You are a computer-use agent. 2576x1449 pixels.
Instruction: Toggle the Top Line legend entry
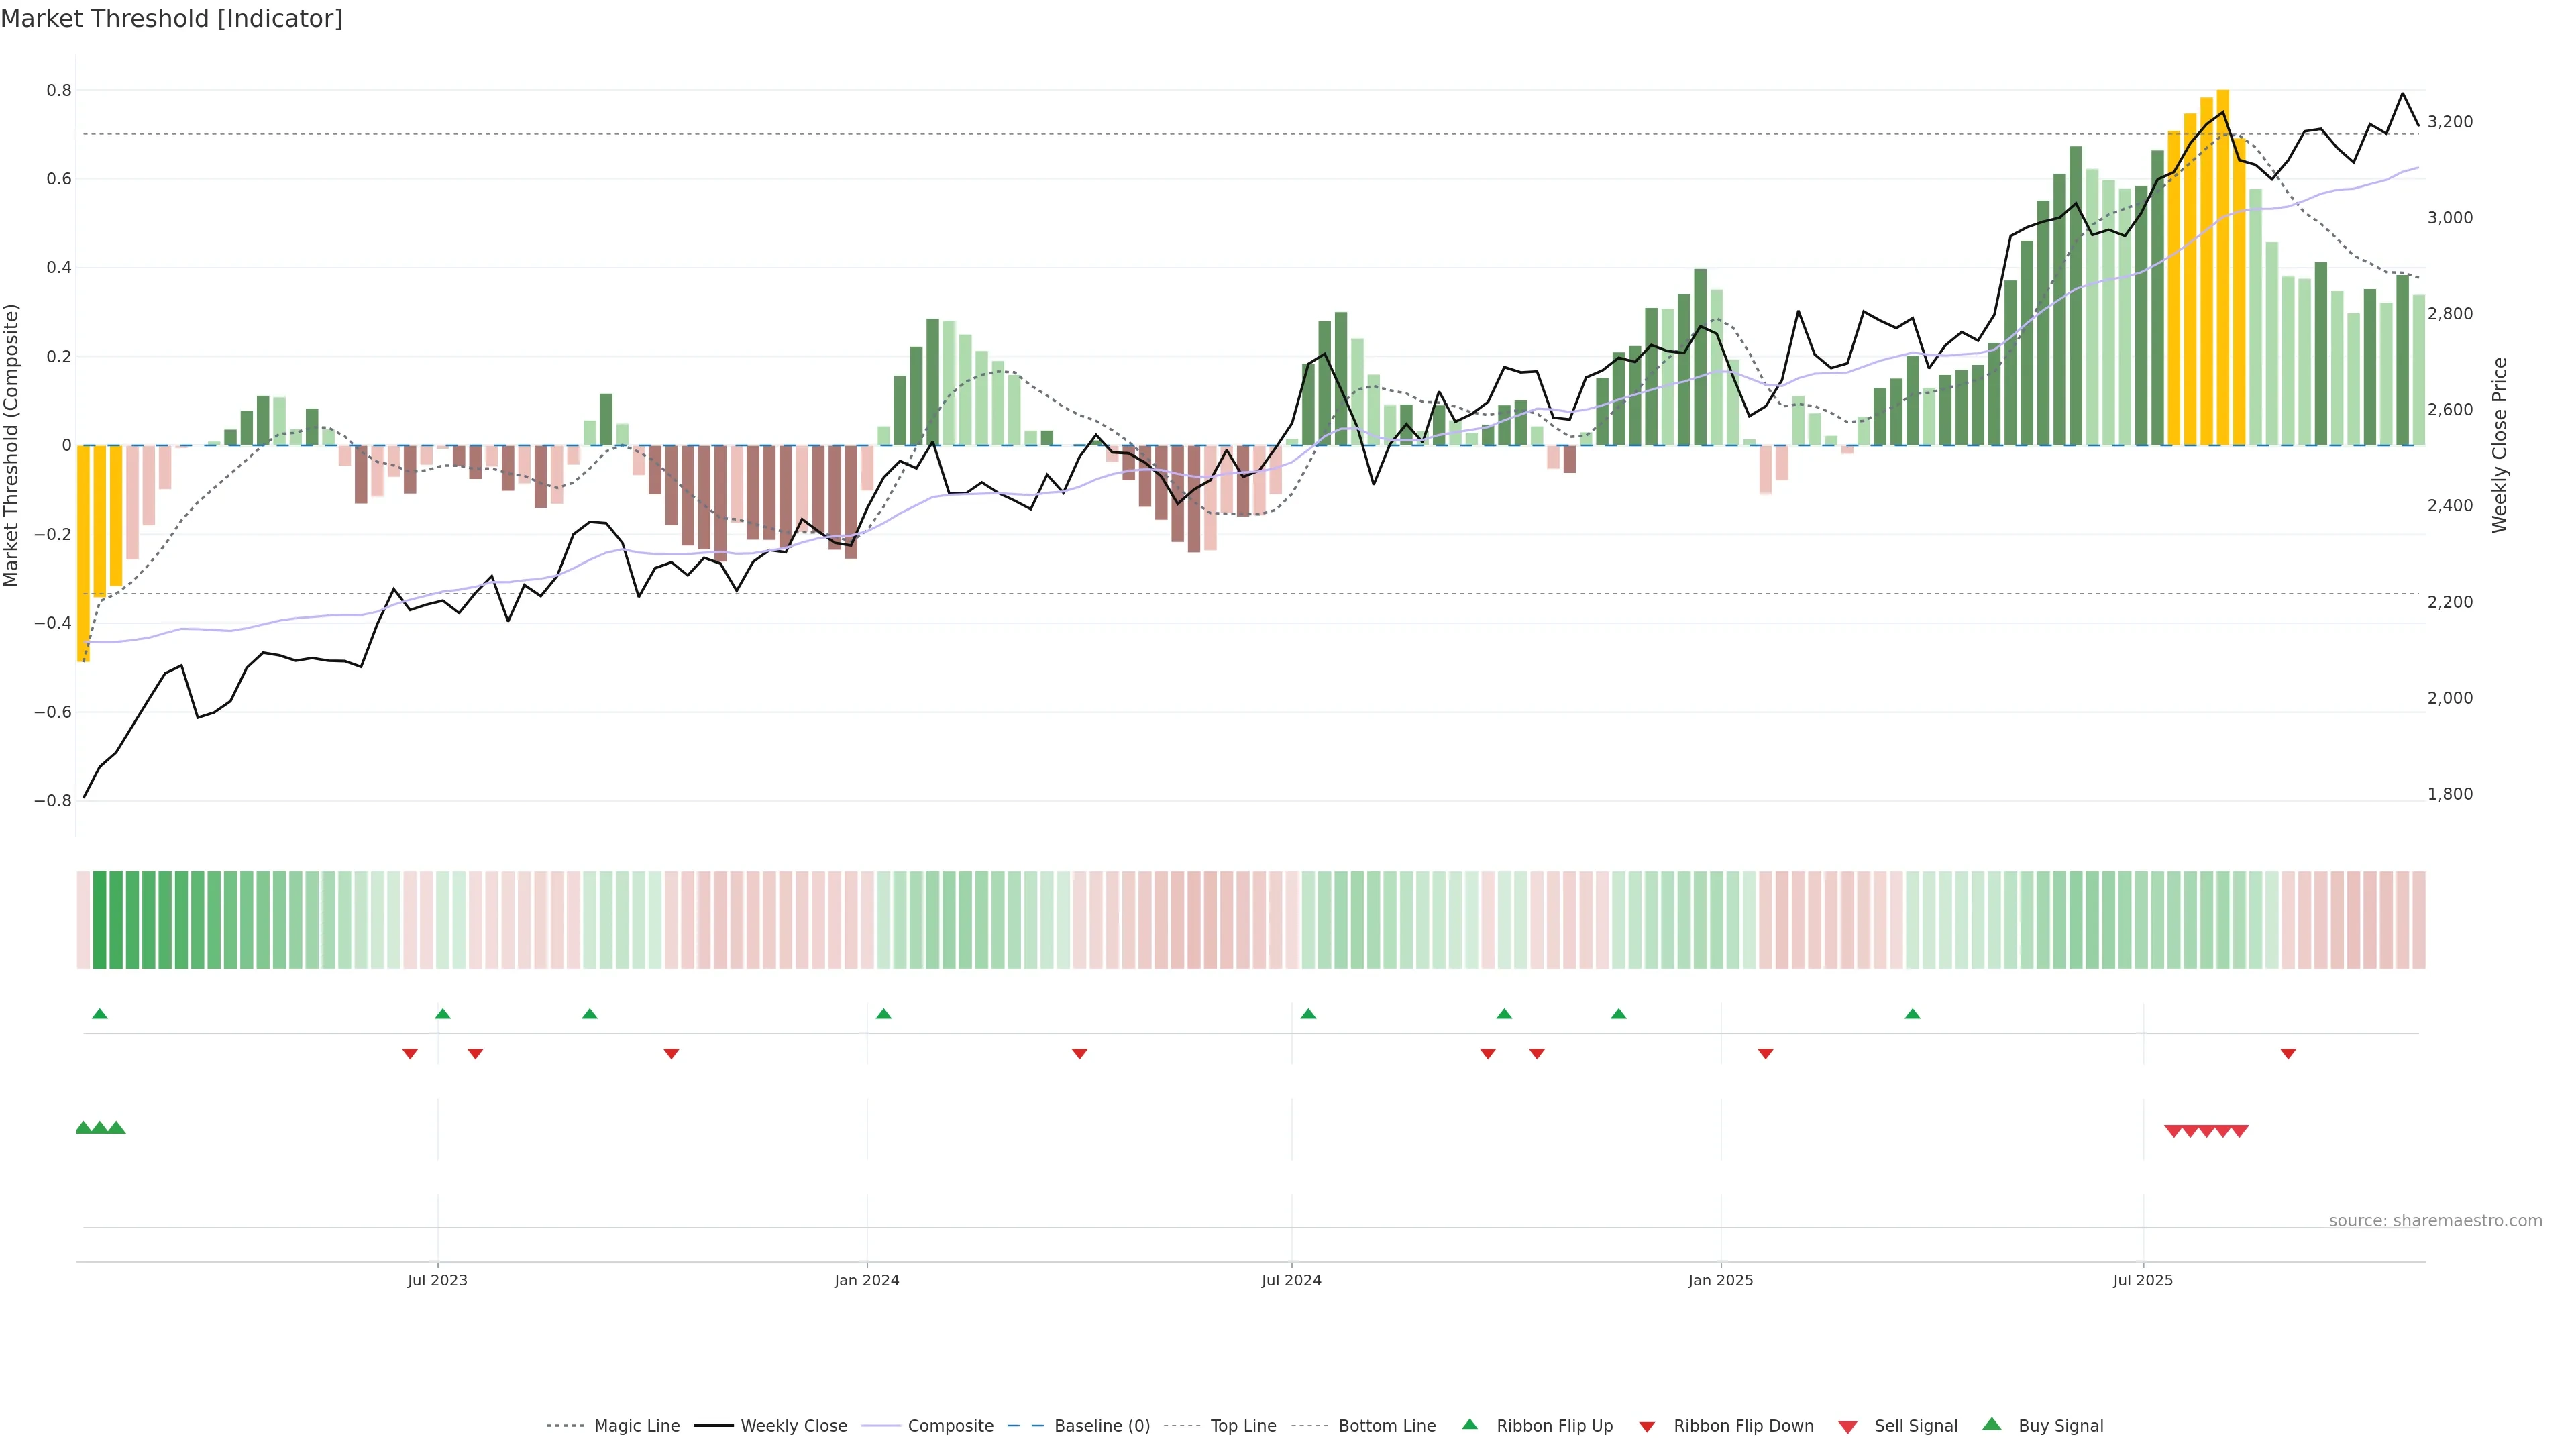tap(1243, 1426)
